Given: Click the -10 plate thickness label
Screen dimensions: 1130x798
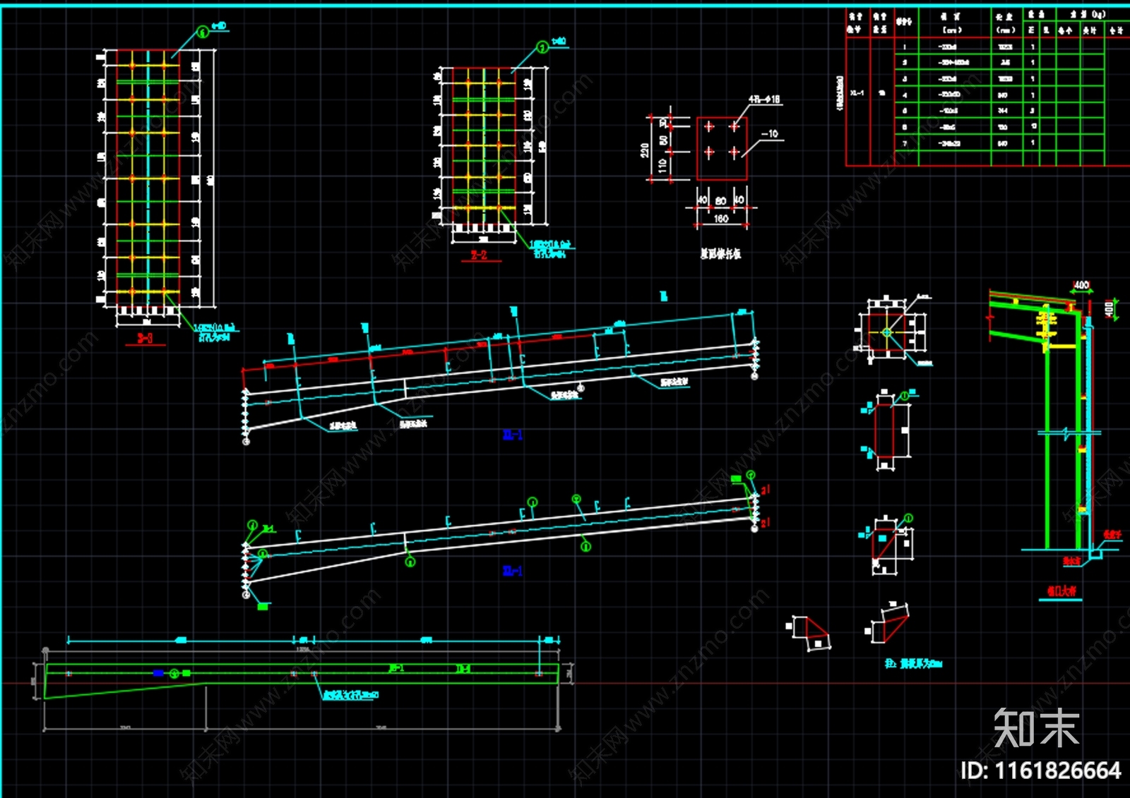Looking at the screenshot, I should 770,133.
